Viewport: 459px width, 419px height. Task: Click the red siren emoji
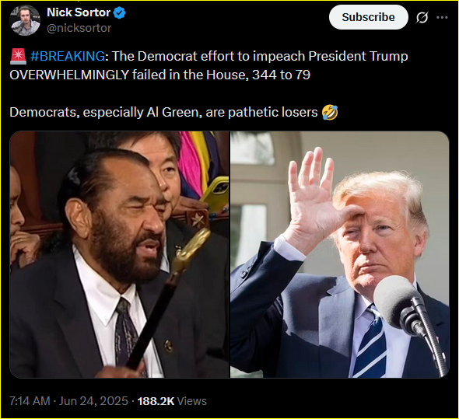point(18,56)
